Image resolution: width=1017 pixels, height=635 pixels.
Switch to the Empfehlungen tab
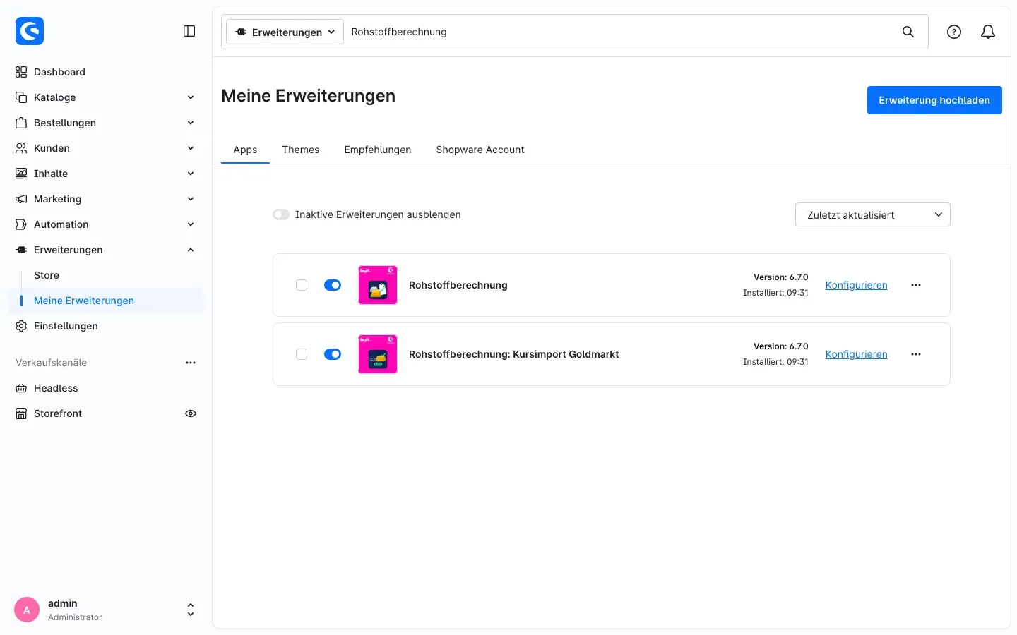[378, 150]
